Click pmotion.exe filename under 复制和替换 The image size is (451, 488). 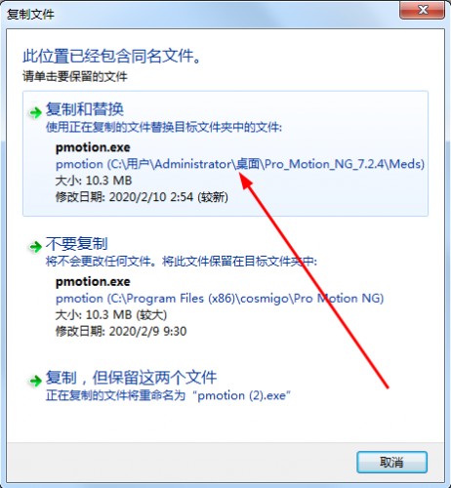coord(93,147)
